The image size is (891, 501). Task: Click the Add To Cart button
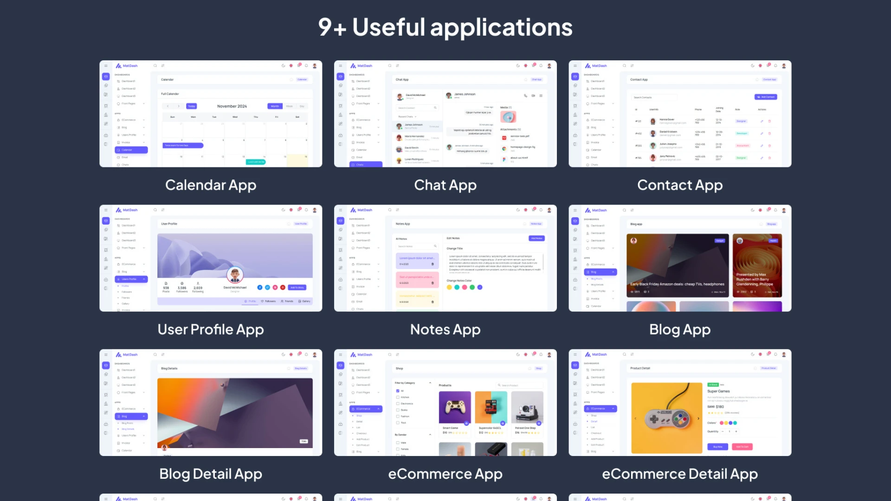coord(742,447)
